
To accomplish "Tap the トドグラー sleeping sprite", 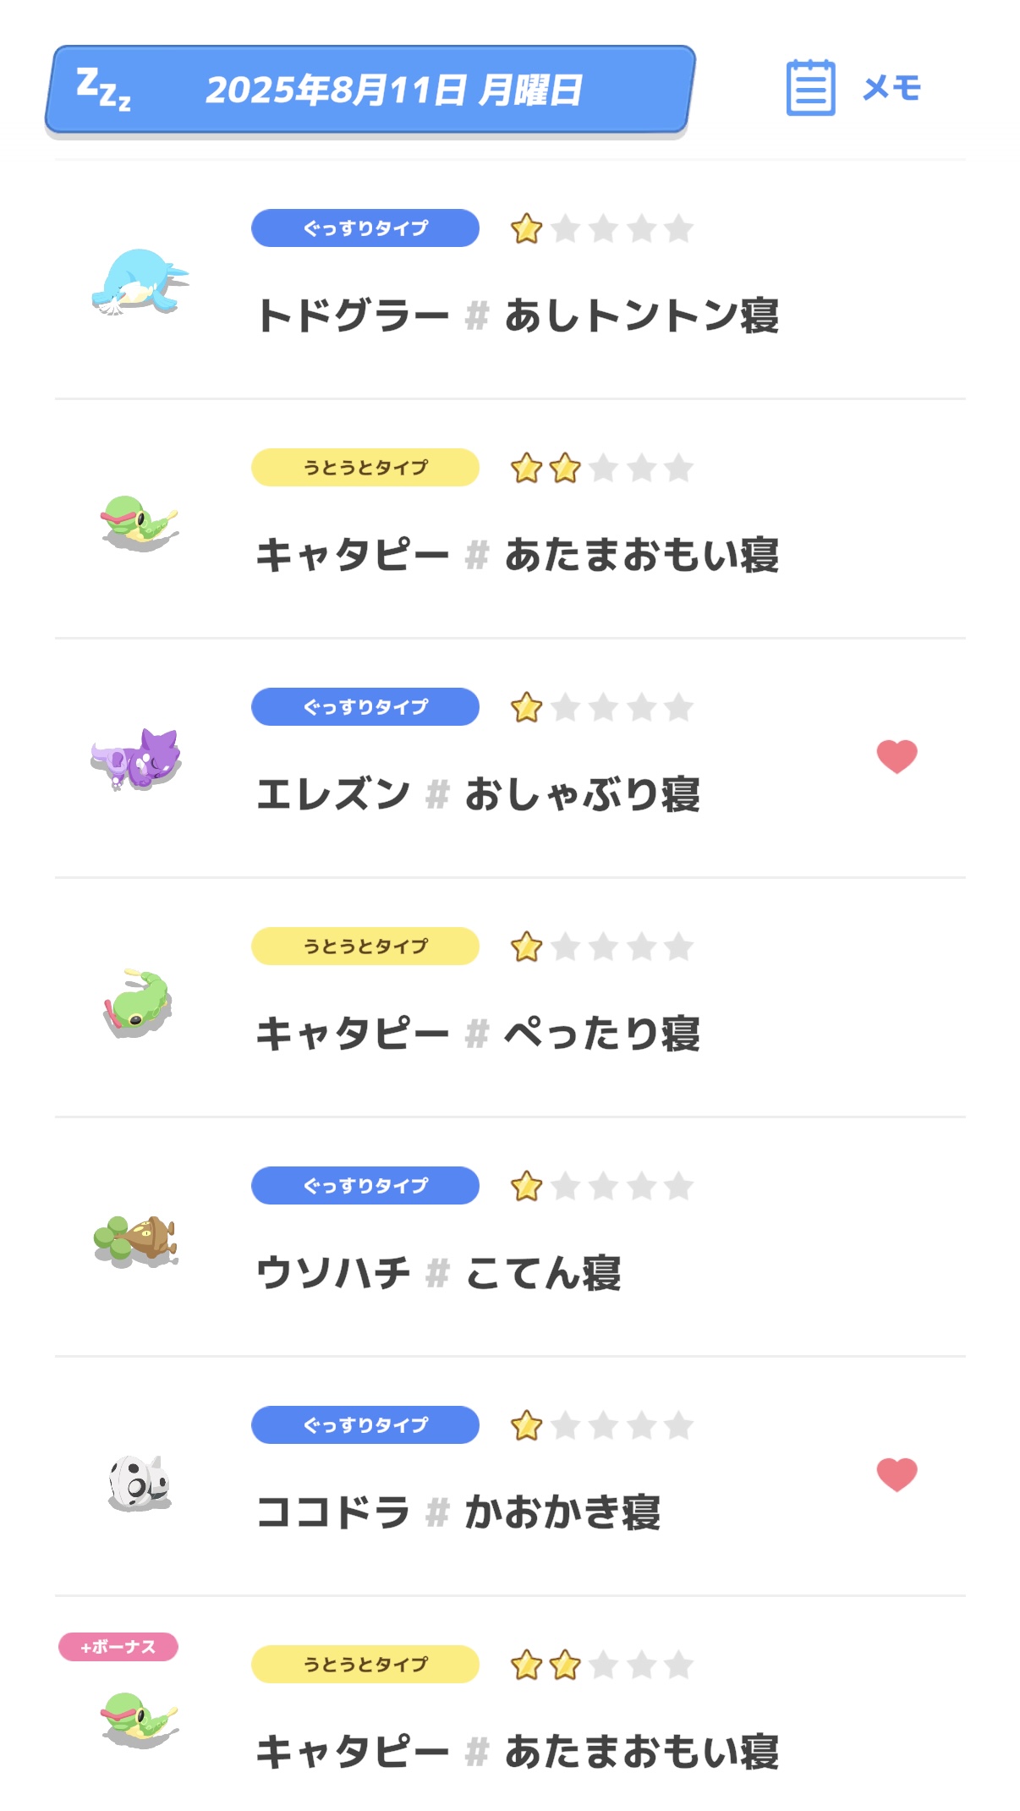I will pos(139,282).
